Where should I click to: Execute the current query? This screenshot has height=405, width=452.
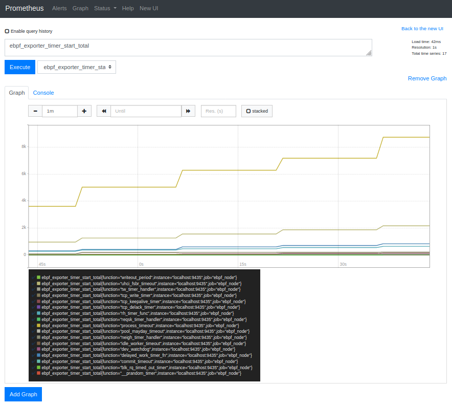(x=19, y=67)
